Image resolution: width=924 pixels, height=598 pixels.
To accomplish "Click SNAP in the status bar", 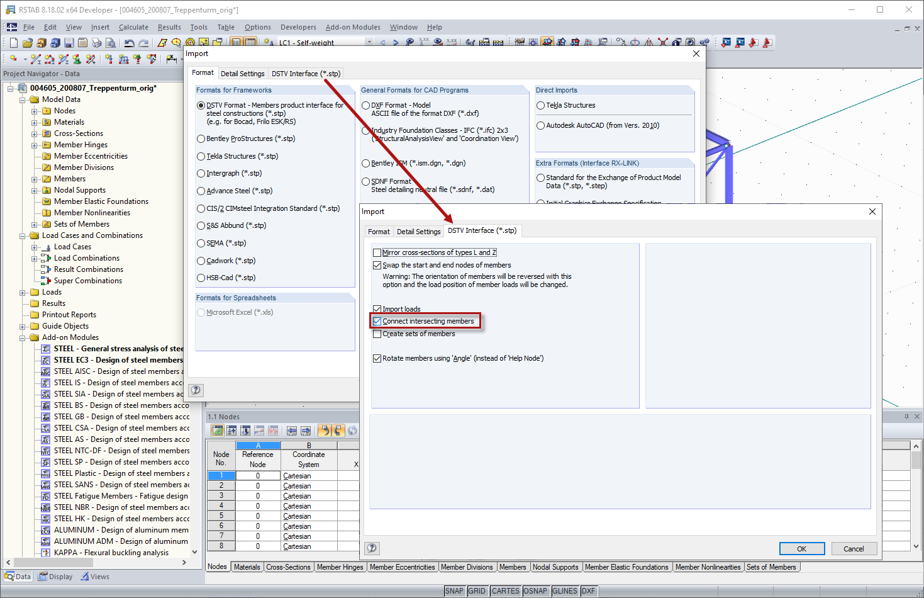I will 454,590.
